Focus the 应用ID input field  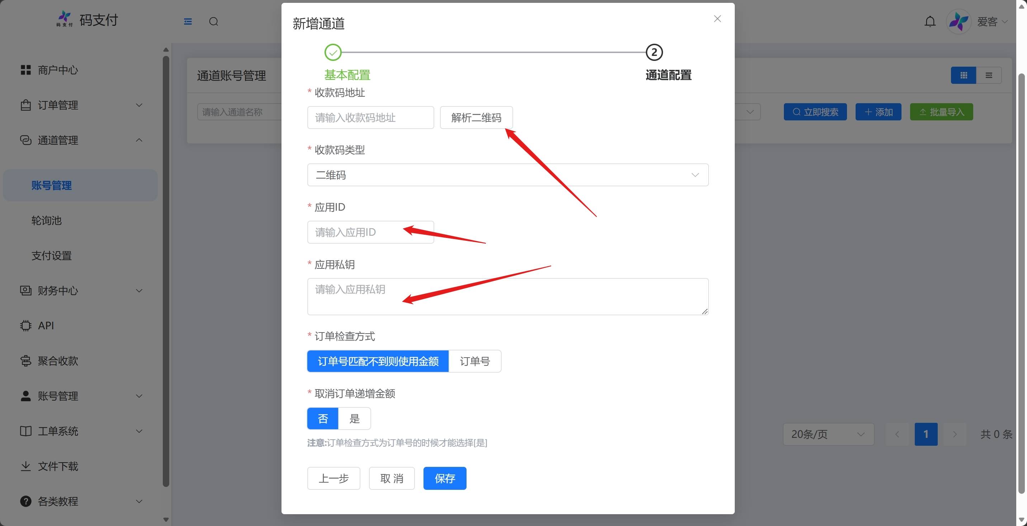click(x=370, y=232)
